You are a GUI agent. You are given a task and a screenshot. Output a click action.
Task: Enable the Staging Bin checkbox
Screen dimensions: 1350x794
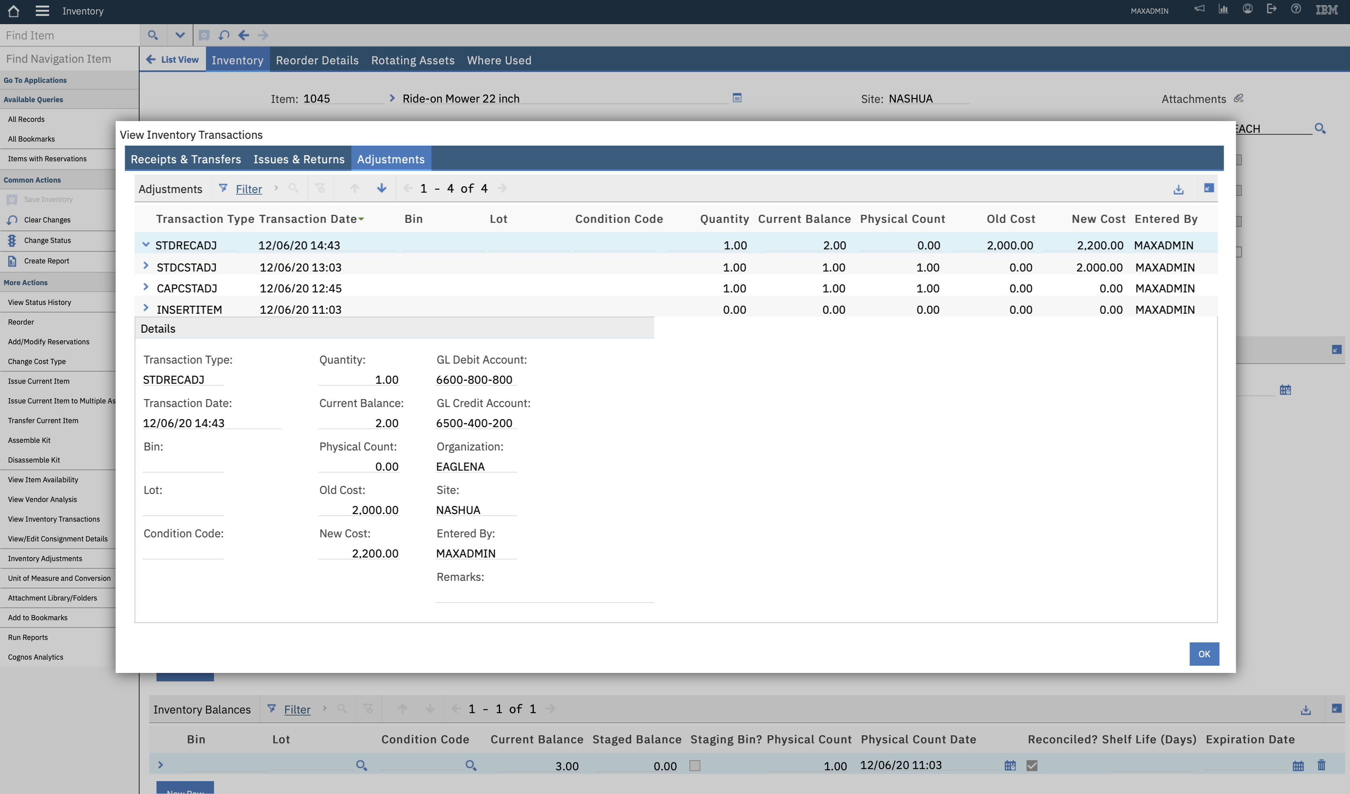[x=695, y=766]
